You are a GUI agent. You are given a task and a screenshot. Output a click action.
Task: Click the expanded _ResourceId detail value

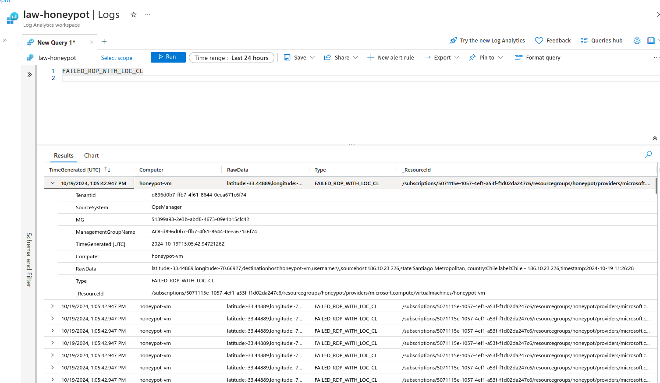pos(318,293)
